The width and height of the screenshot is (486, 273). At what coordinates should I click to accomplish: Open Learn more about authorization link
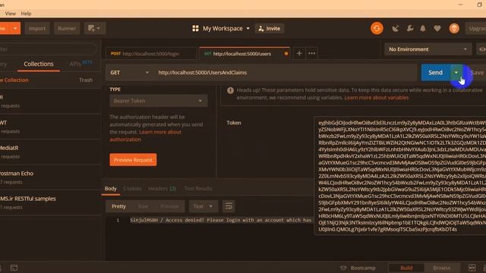tap(145, 136)
